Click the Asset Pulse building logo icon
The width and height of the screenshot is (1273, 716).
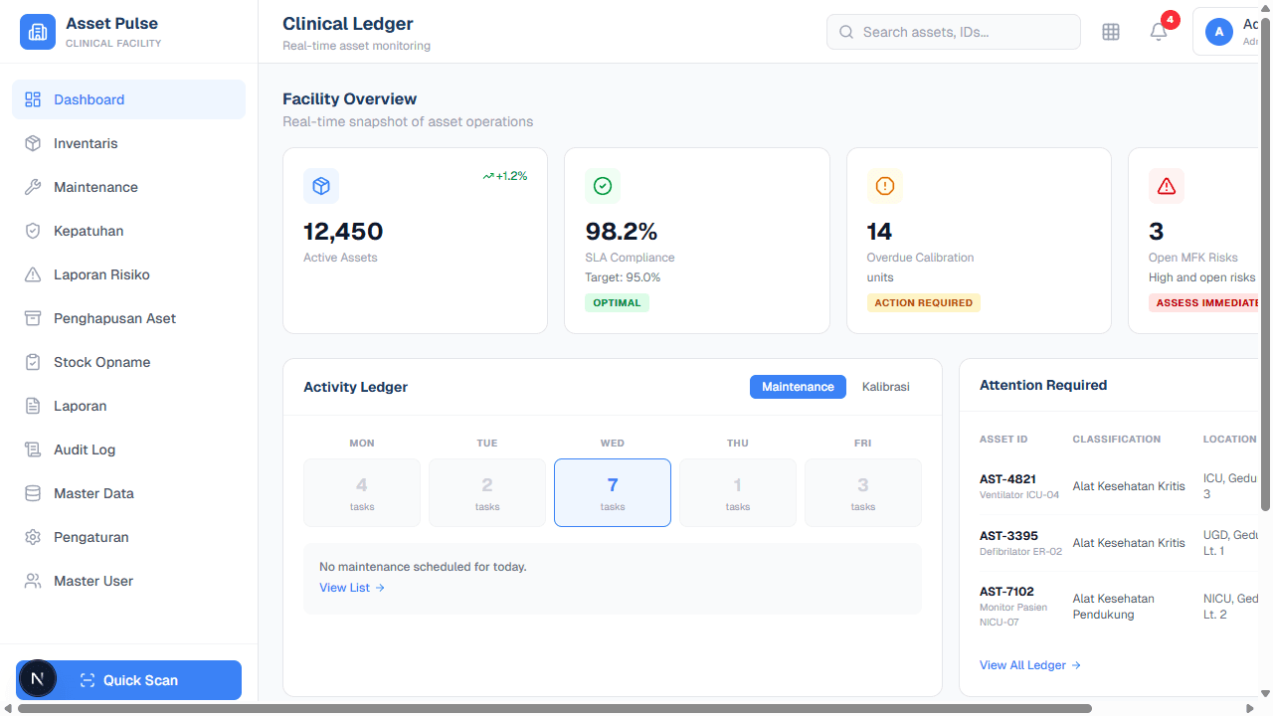point(38,31)
